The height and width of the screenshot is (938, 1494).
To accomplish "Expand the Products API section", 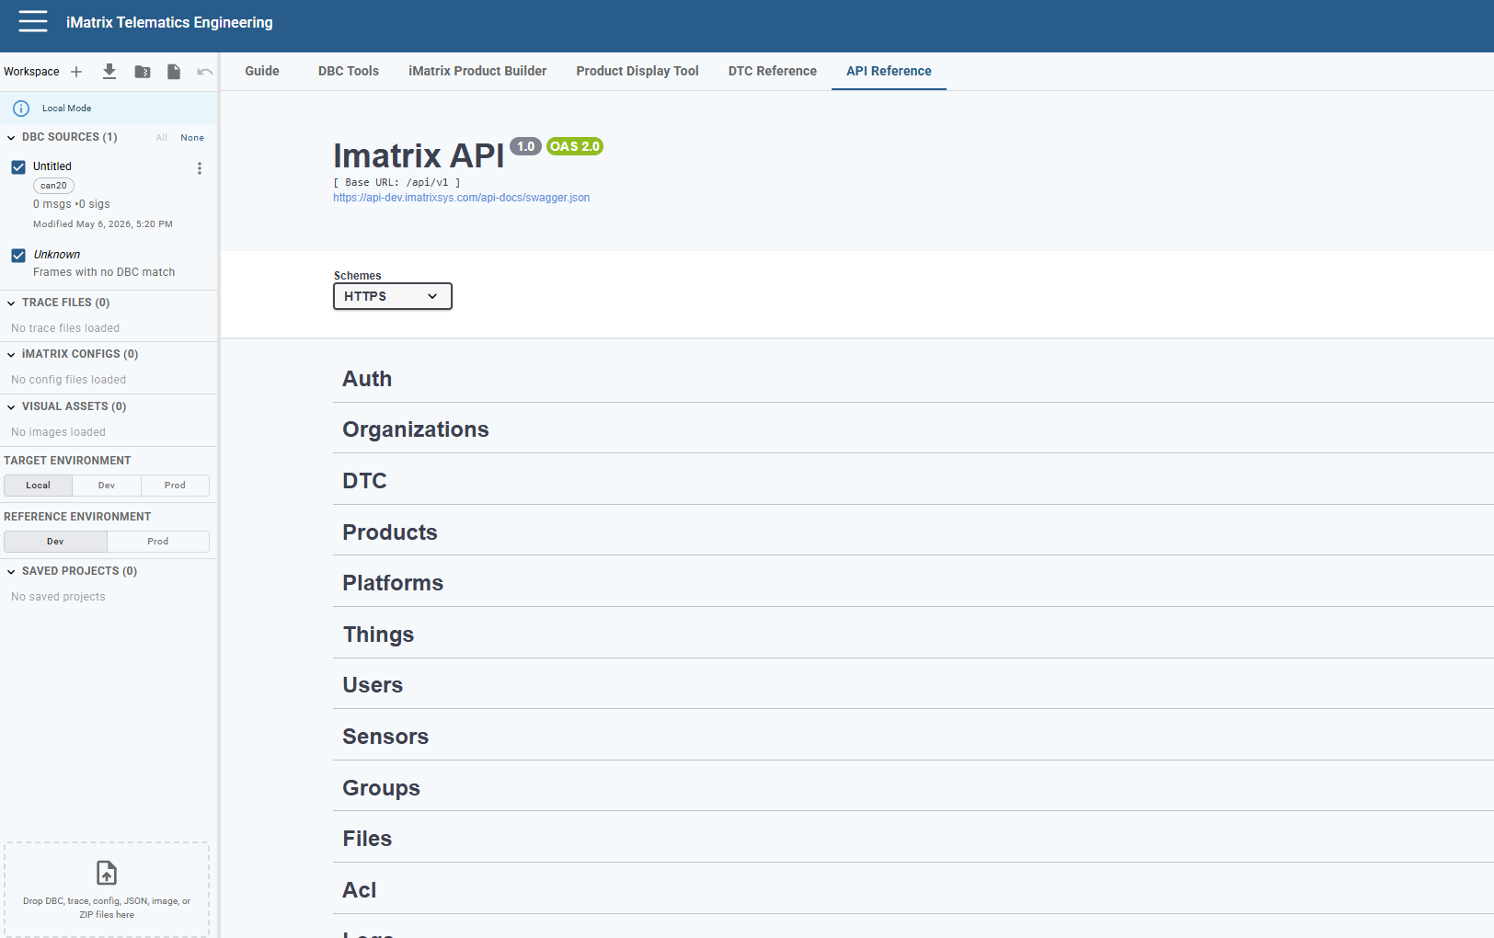I will pyautogui.click(x=914, y=532).
